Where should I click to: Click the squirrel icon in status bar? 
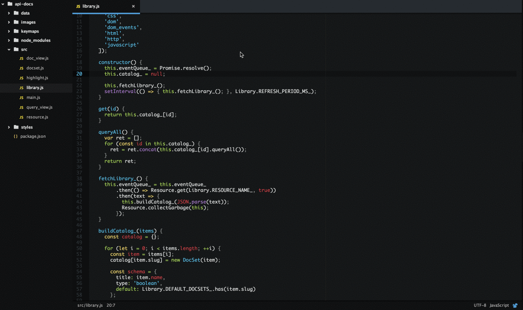pyautogui.click(x=515, y=305)
